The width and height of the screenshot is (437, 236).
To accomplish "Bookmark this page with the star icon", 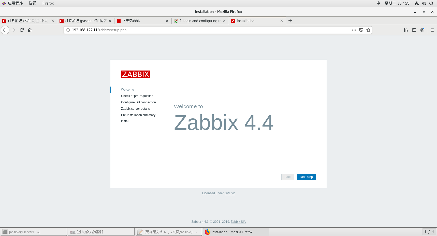I will (x=368, y=30).
